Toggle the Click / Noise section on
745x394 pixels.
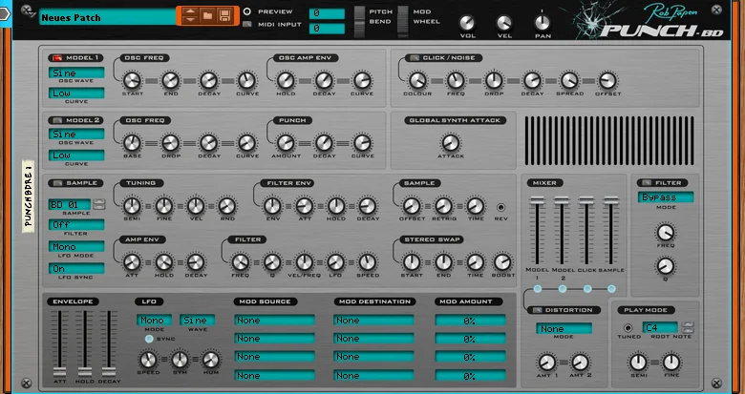[x=415, y=58]
